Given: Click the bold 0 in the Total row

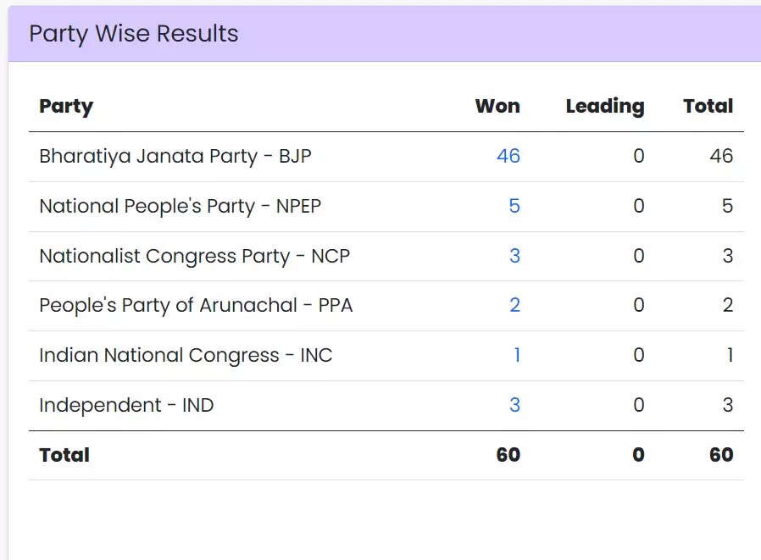Looking at the screenshot, I should tap(638, 455).
